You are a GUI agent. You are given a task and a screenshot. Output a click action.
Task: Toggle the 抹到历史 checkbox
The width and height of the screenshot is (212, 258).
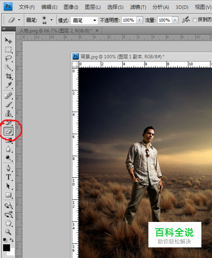tap(195, 20)
